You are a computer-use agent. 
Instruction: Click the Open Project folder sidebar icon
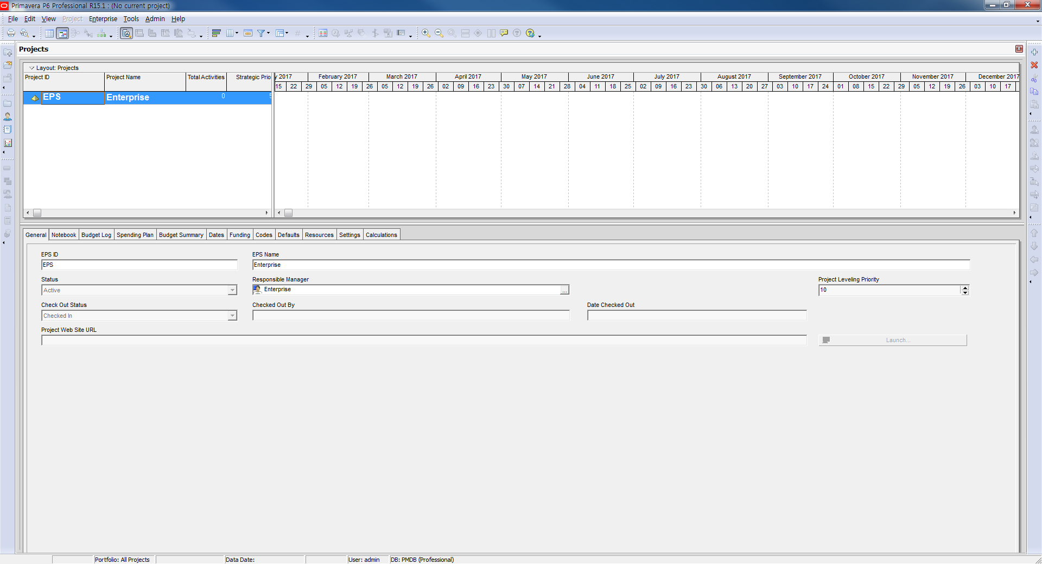click(8, 65)
